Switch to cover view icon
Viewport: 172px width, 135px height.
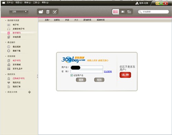(x=122, y=12)
